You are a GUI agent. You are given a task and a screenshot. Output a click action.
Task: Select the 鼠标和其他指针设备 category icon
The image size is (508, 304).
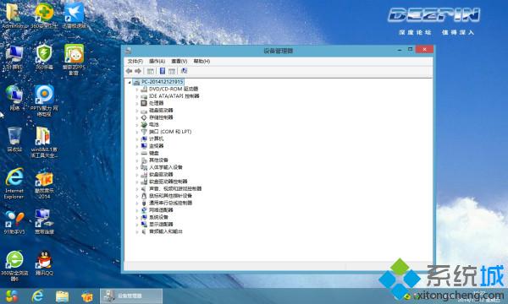pos(144,196)
